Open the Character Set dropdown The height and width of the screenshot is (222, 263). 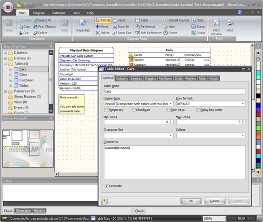(x=171, y=135)
